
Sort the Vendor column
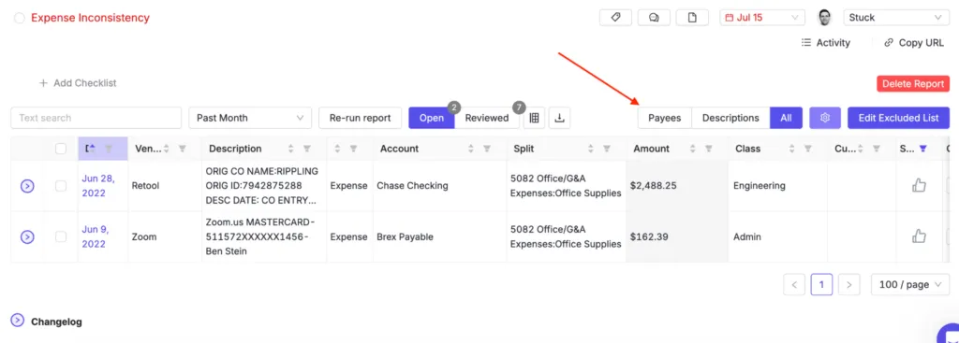[x=167, y=149]
